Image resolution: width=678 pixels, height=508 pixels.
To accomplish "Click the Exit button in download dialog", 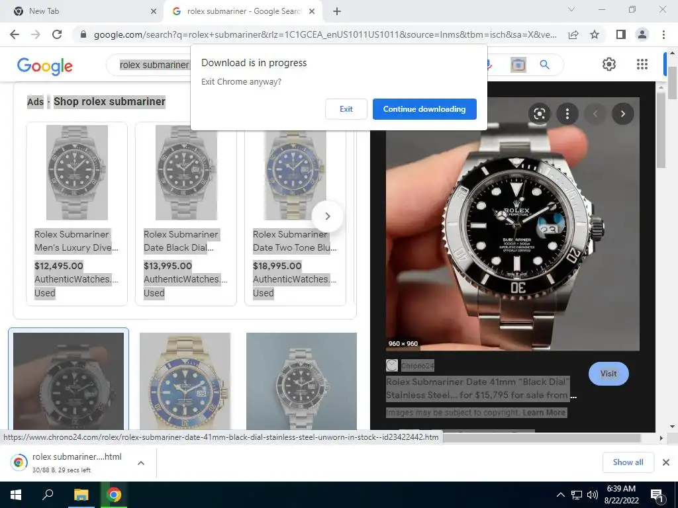I will point(346,109).
